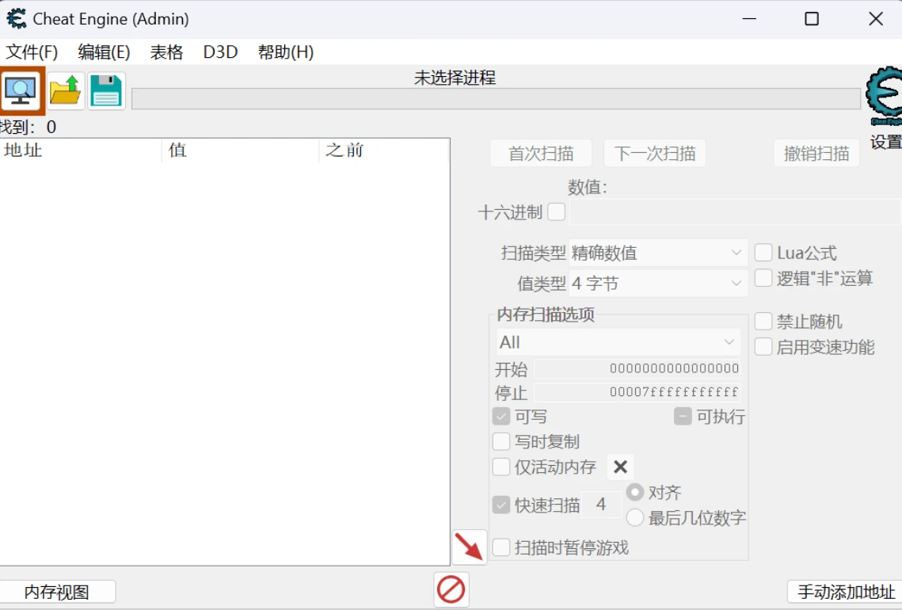Click the X icon beside 仅活动内存
Viewport: 902px width, 610px height.
[x=621, y=467]
